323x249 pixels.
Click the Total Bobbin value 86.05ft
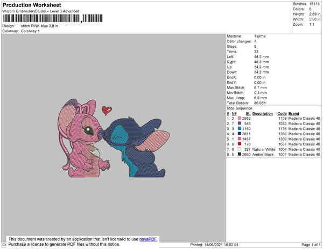click(260, 103)
